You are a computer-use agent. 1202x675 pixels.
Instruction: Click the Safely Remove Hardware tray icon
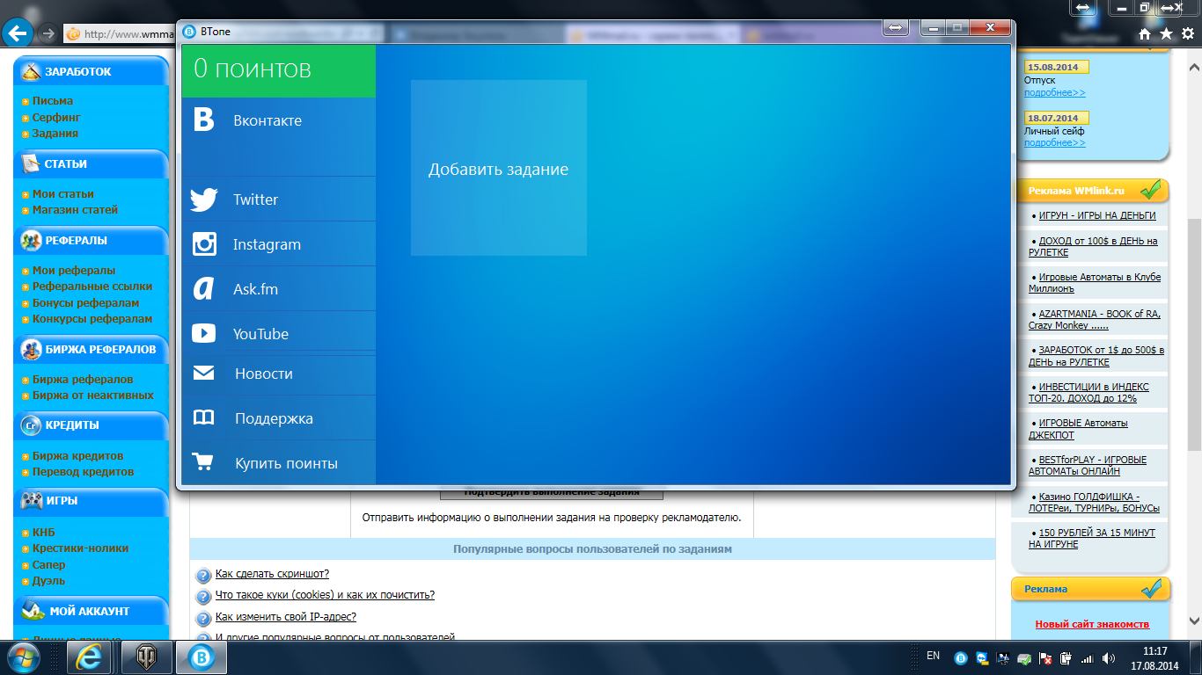[x=1024, y=657]
